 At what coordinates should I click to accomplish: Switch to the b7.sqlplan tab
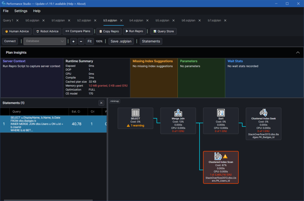tap(214, 20)
